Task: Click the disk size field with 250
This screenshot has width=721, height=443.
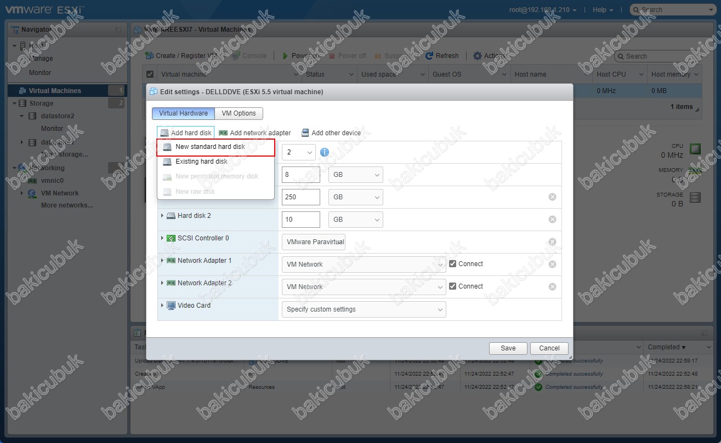Action: 301,197
